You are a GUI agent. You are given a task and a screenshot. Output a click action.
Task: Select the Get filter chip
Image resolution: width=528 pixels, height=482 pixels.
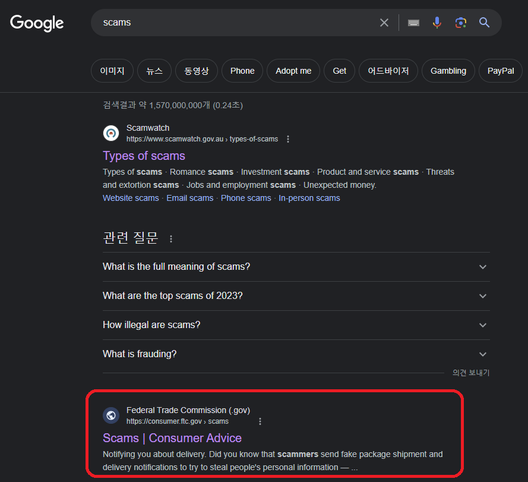(339, 71)
